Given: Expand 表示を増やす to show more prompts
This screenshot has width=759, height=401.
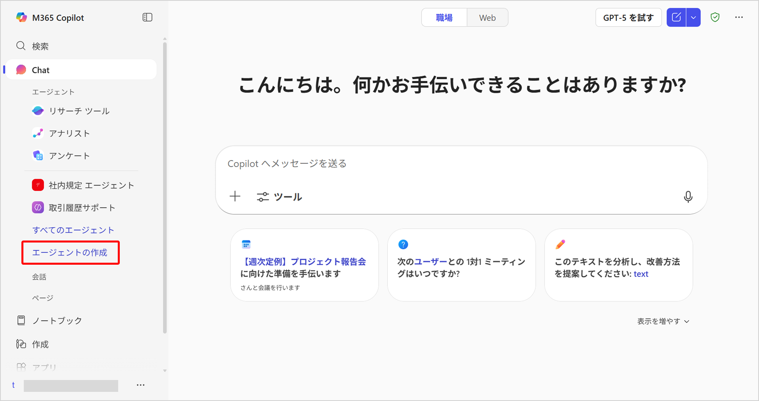Looking at the screenshot, I should point(663,321).
